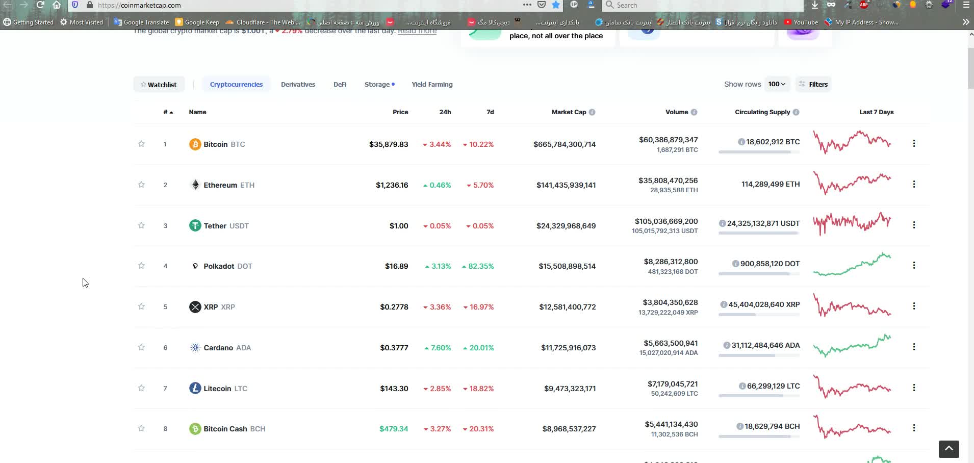Click the Tether coin icon

195,225
